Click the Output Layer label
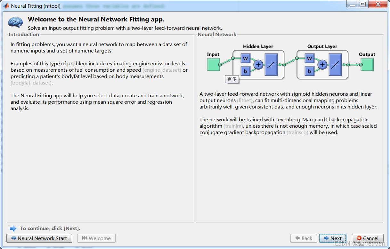Screen dimensions: 390x249 [x=322, y=46]
